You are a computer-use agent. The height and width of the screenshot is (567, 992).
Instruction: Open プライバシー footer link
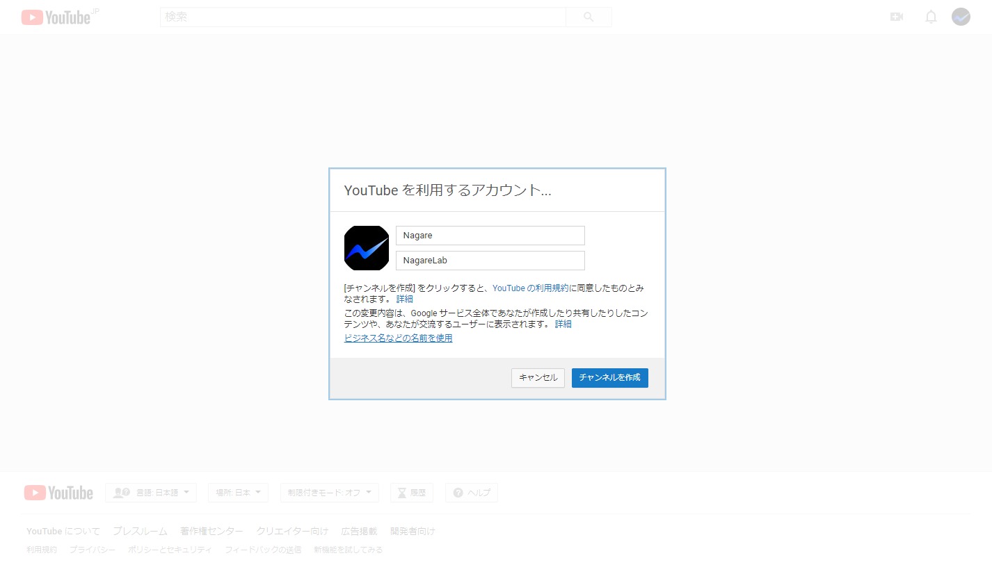tap(93, 550)
